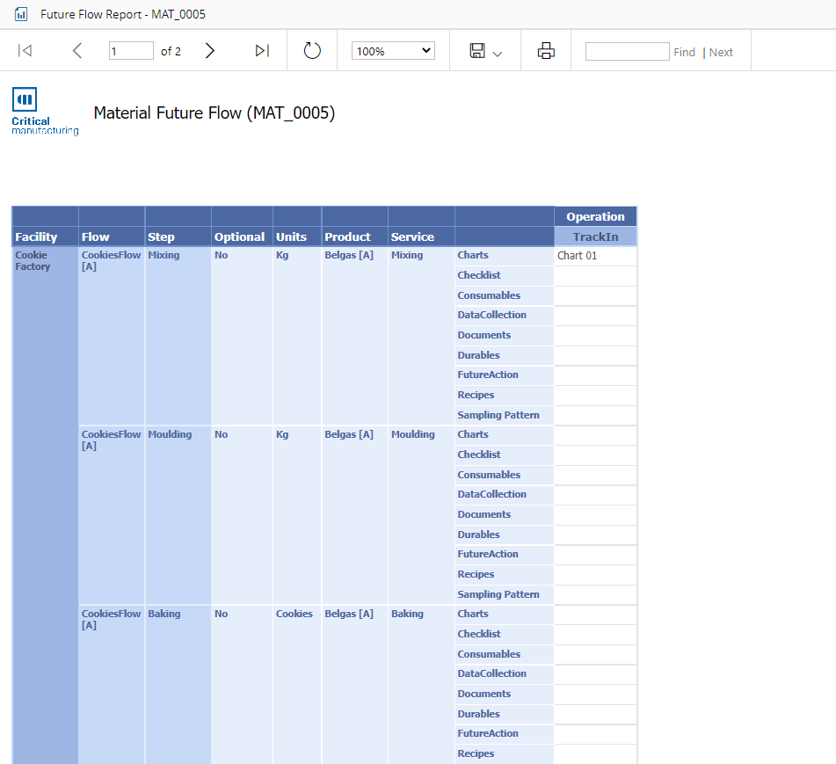This screenshot has height=764, width=836.
Task: Select the Cookie Factory facility cell
Action: tap(33, 261)
